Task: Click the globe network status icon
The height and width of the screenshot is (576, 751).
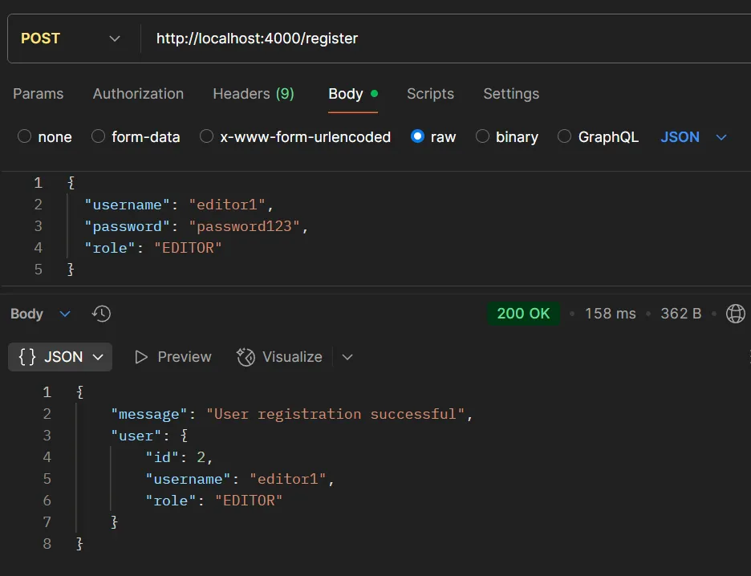Action: point(735,314)
